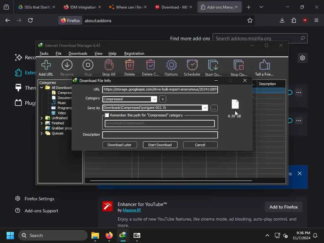Open add-ons tools gear icon

tap(302, 58)
